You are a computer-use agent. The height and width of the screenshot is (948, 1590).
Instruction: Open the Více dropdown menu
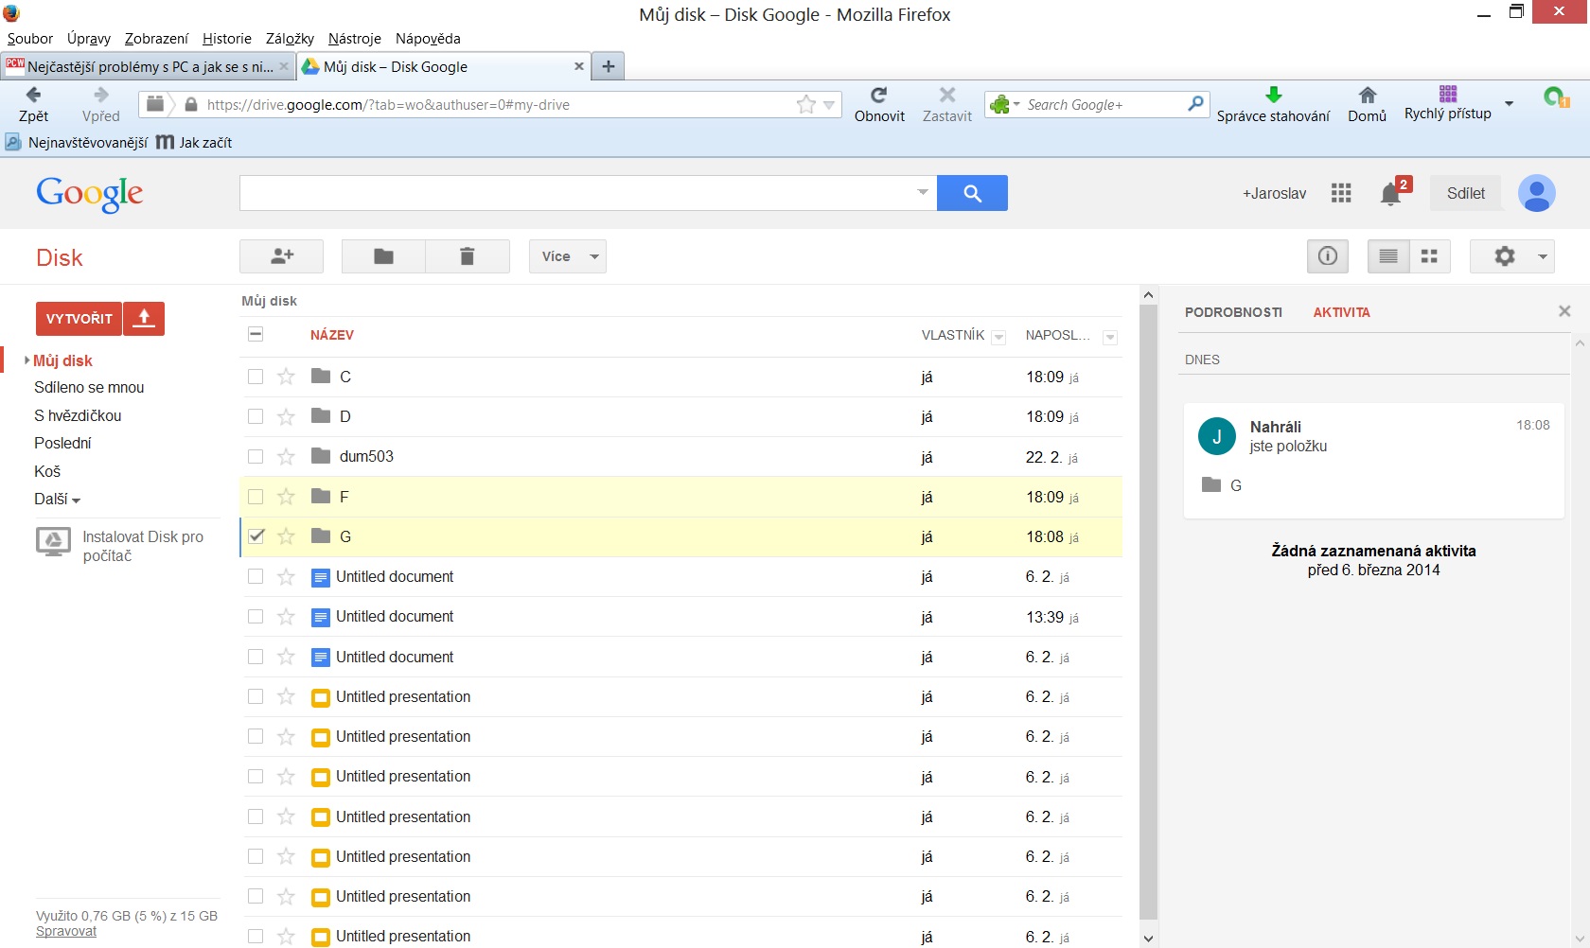[x=567, y=256]
